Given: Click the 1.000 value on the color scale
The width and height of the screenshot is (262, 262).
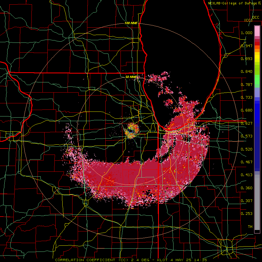Looking at the screenshot, I should tap(247, 33).
